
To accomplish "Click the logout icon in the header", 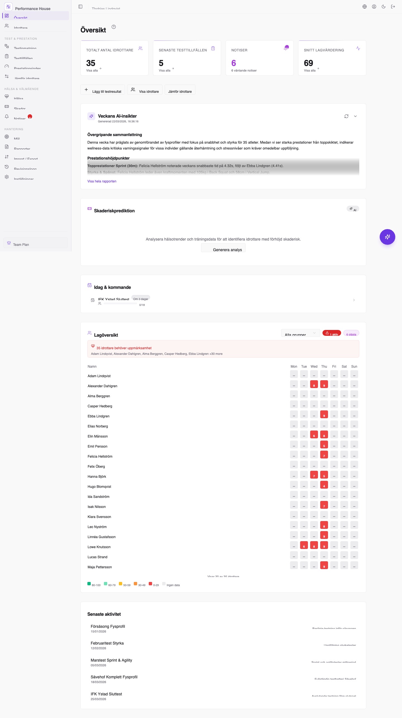I will 393,7.
